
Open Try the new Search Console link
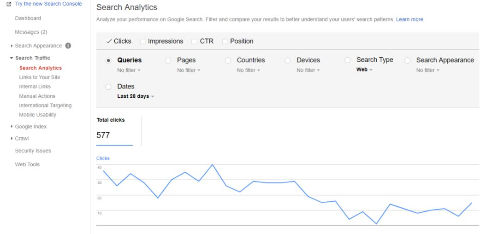pyautogui.click(x=48, y=4)
